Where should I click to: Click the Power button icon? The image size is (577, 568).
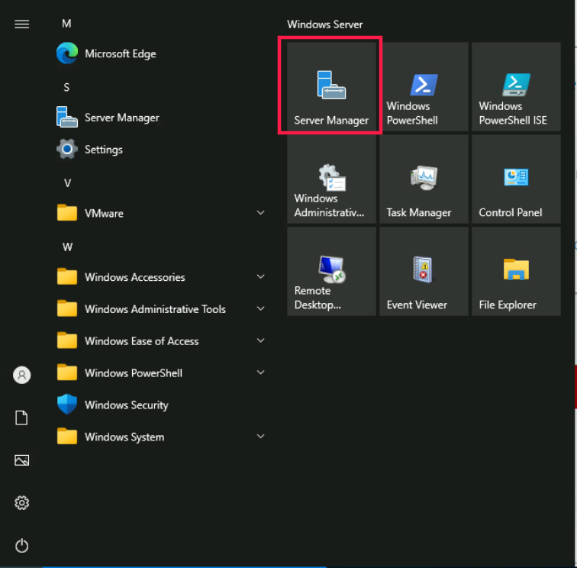(21, 546)
